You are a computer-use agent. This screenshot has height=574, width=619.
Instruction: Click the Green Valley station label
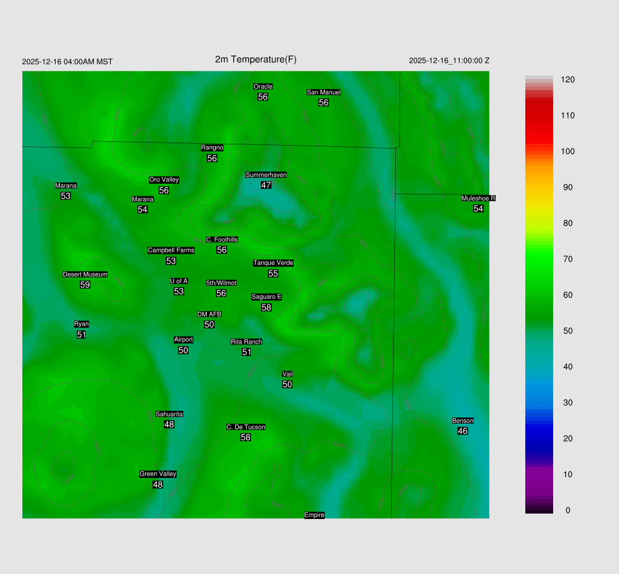[x=158, y=474]
